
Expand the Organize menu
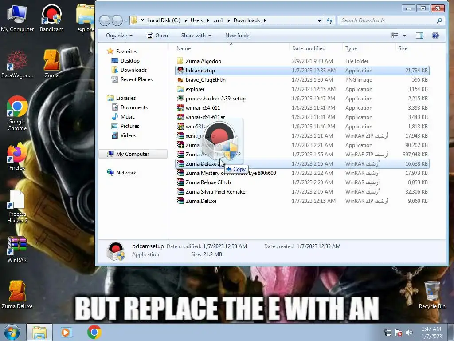[119, 36]
